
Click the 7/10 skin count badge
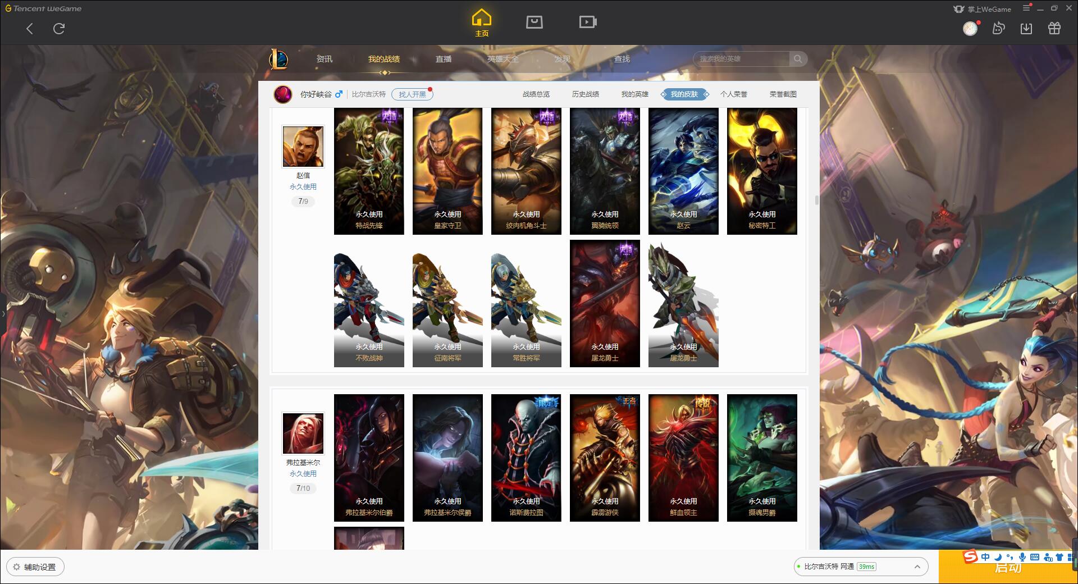pos(303,488)
